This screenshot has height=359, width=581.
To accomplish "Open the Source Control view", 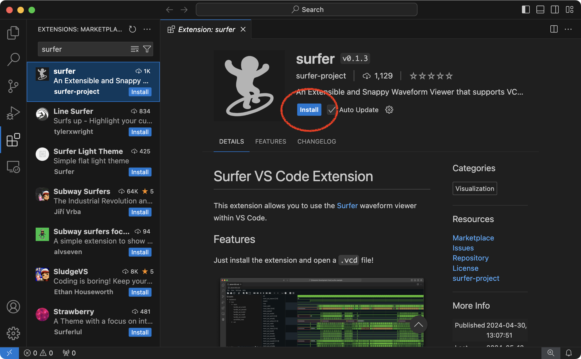I will (x=13, y=86).
